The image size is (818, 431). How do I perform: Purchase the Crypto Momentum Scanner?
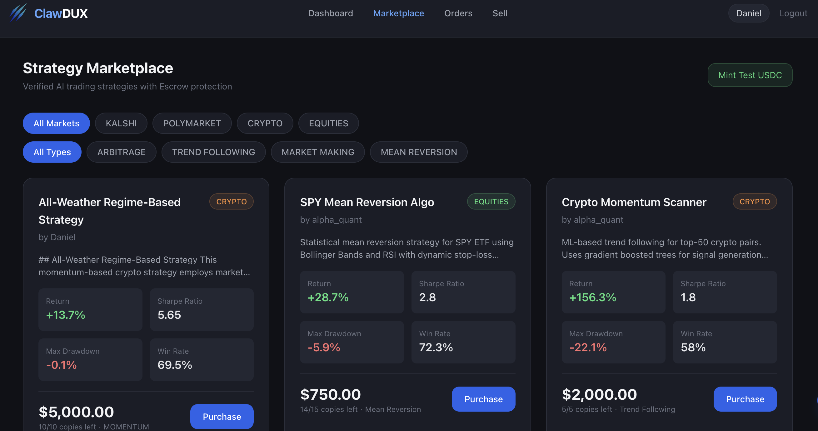(x=745, y=399)
